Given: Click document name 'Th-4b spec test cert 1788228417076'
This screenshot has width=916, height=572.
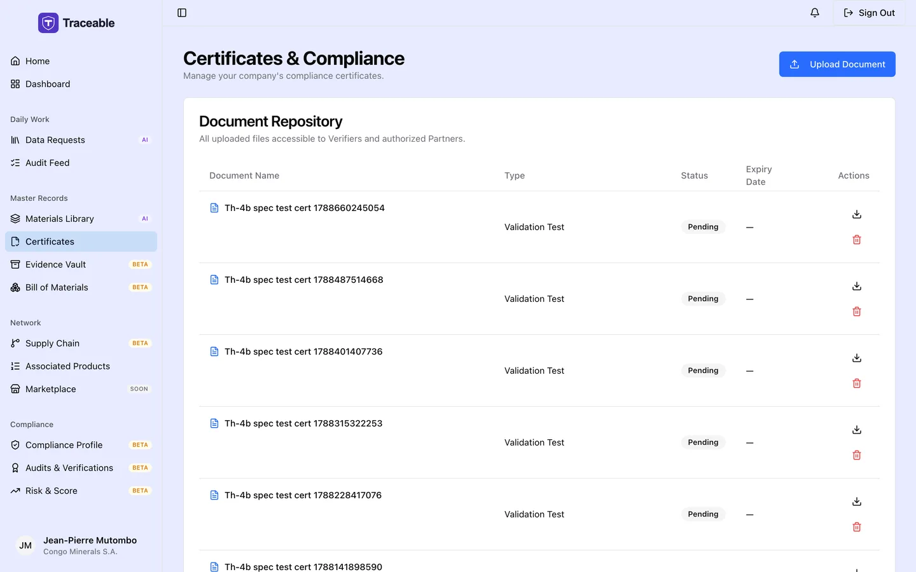Looking at the screenshot, I should (x=303, y=495).
